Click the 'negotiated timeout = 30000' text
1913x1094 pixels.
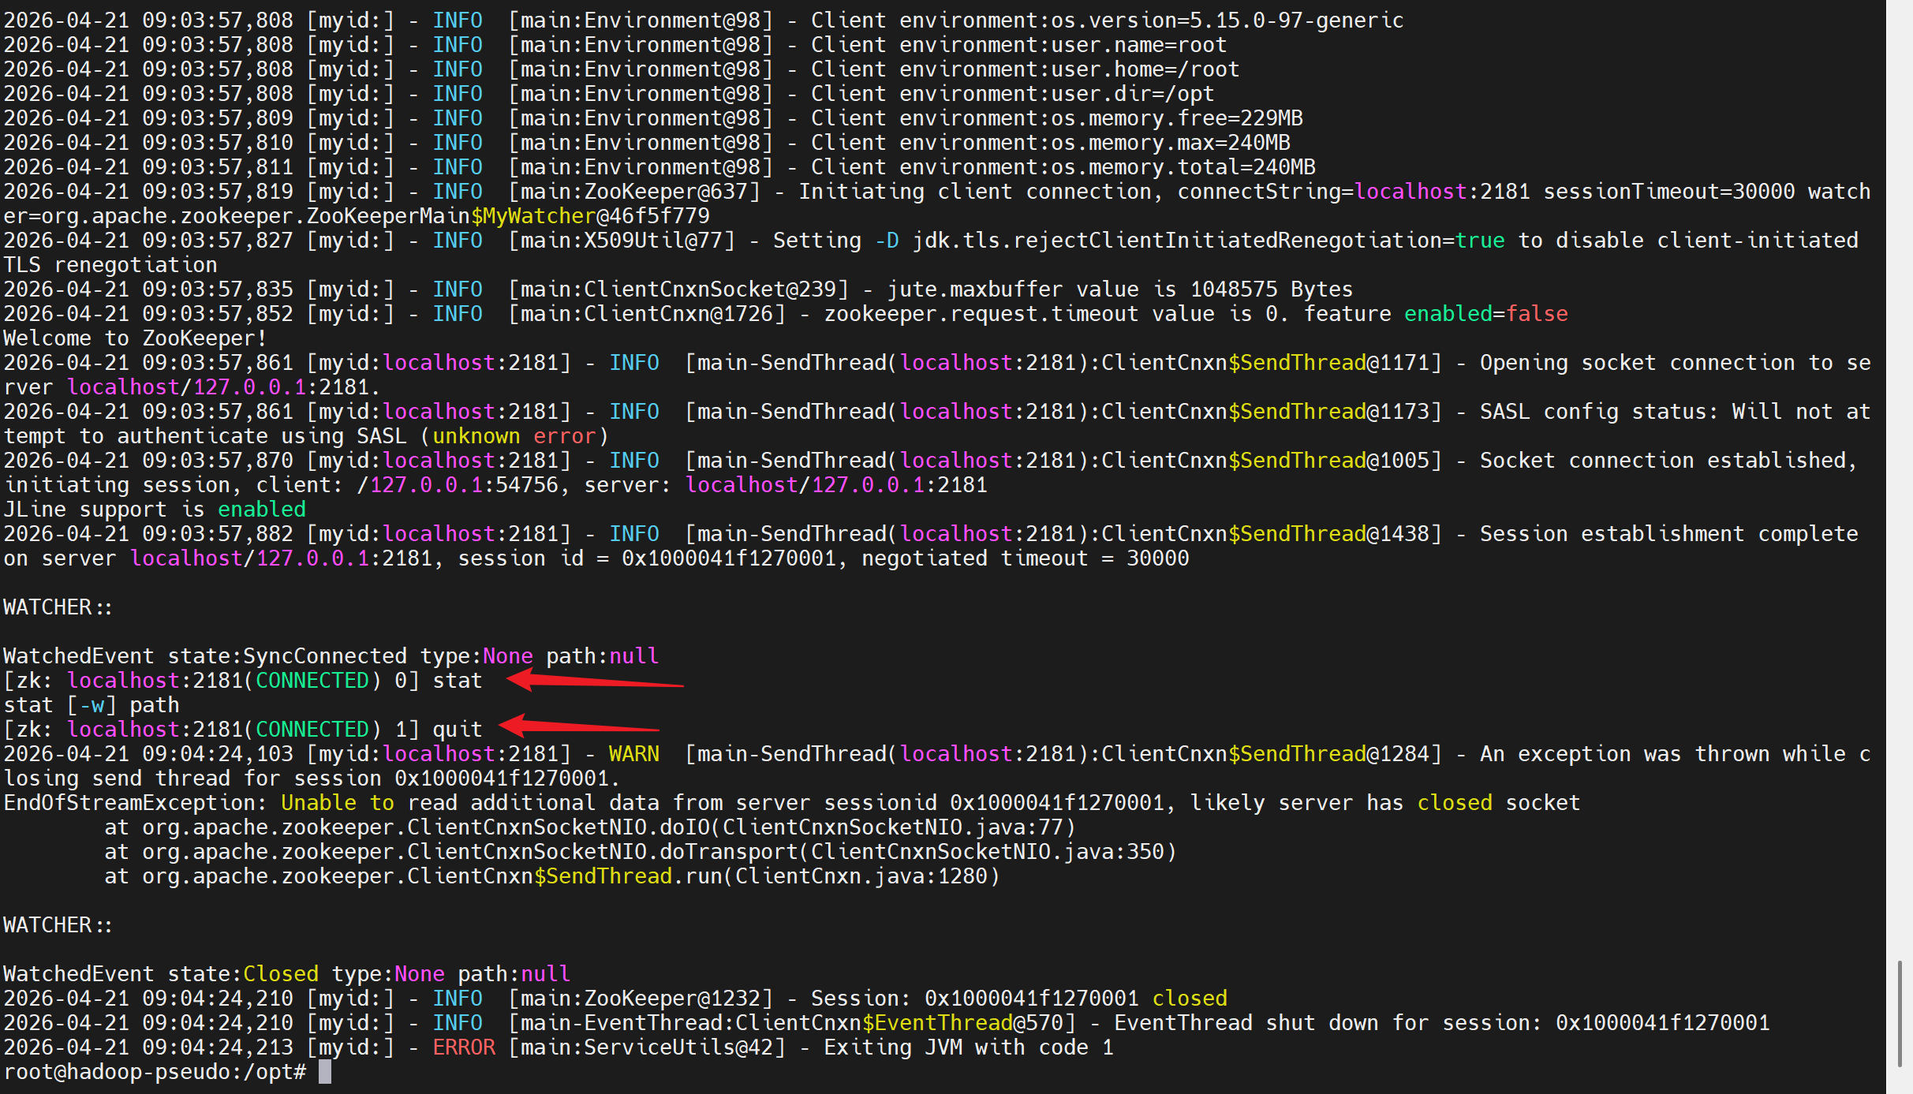point(1025,558)
